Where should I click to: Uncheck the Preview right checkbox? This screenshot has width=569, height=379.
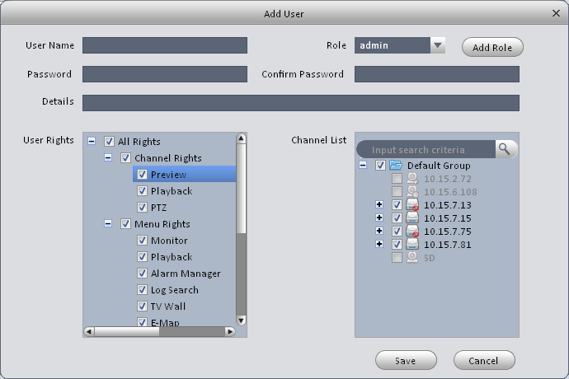142,175
